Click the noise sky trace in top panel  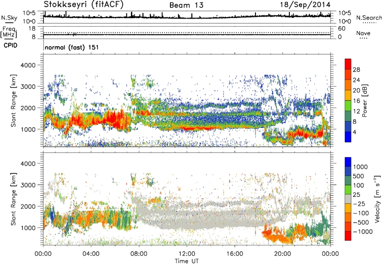coord(187,17)
